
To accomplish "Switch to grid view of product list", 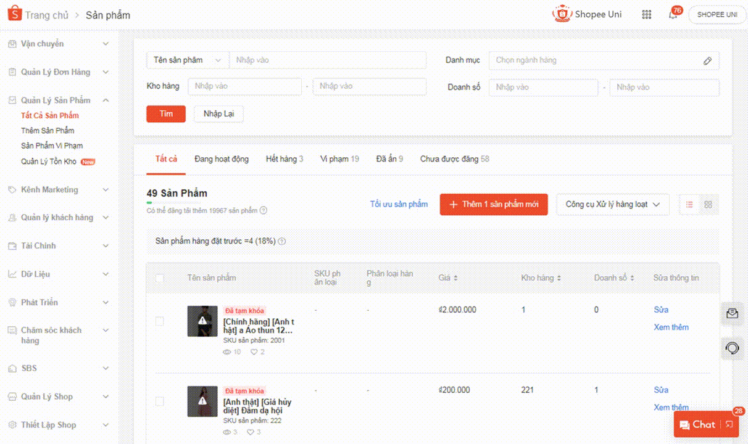I will point(707,203).
